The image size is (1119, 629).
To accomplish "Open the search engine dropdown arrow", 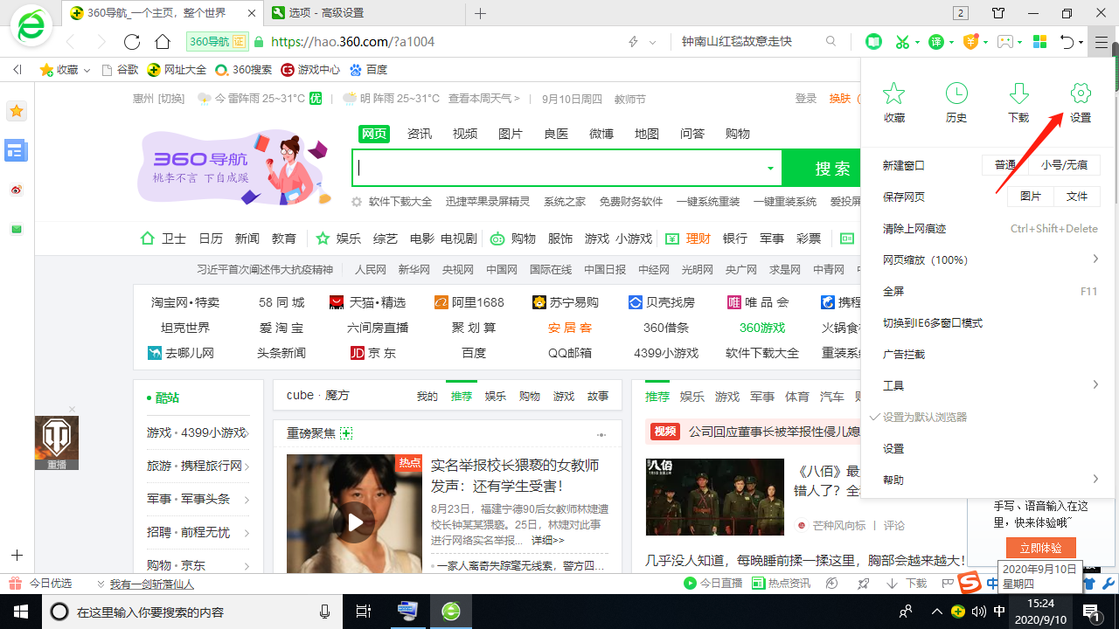I will [x=770, y=169].
